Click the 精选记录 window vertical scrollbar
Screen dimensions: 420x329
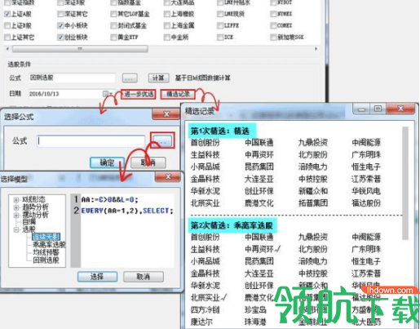click(405, 183)
